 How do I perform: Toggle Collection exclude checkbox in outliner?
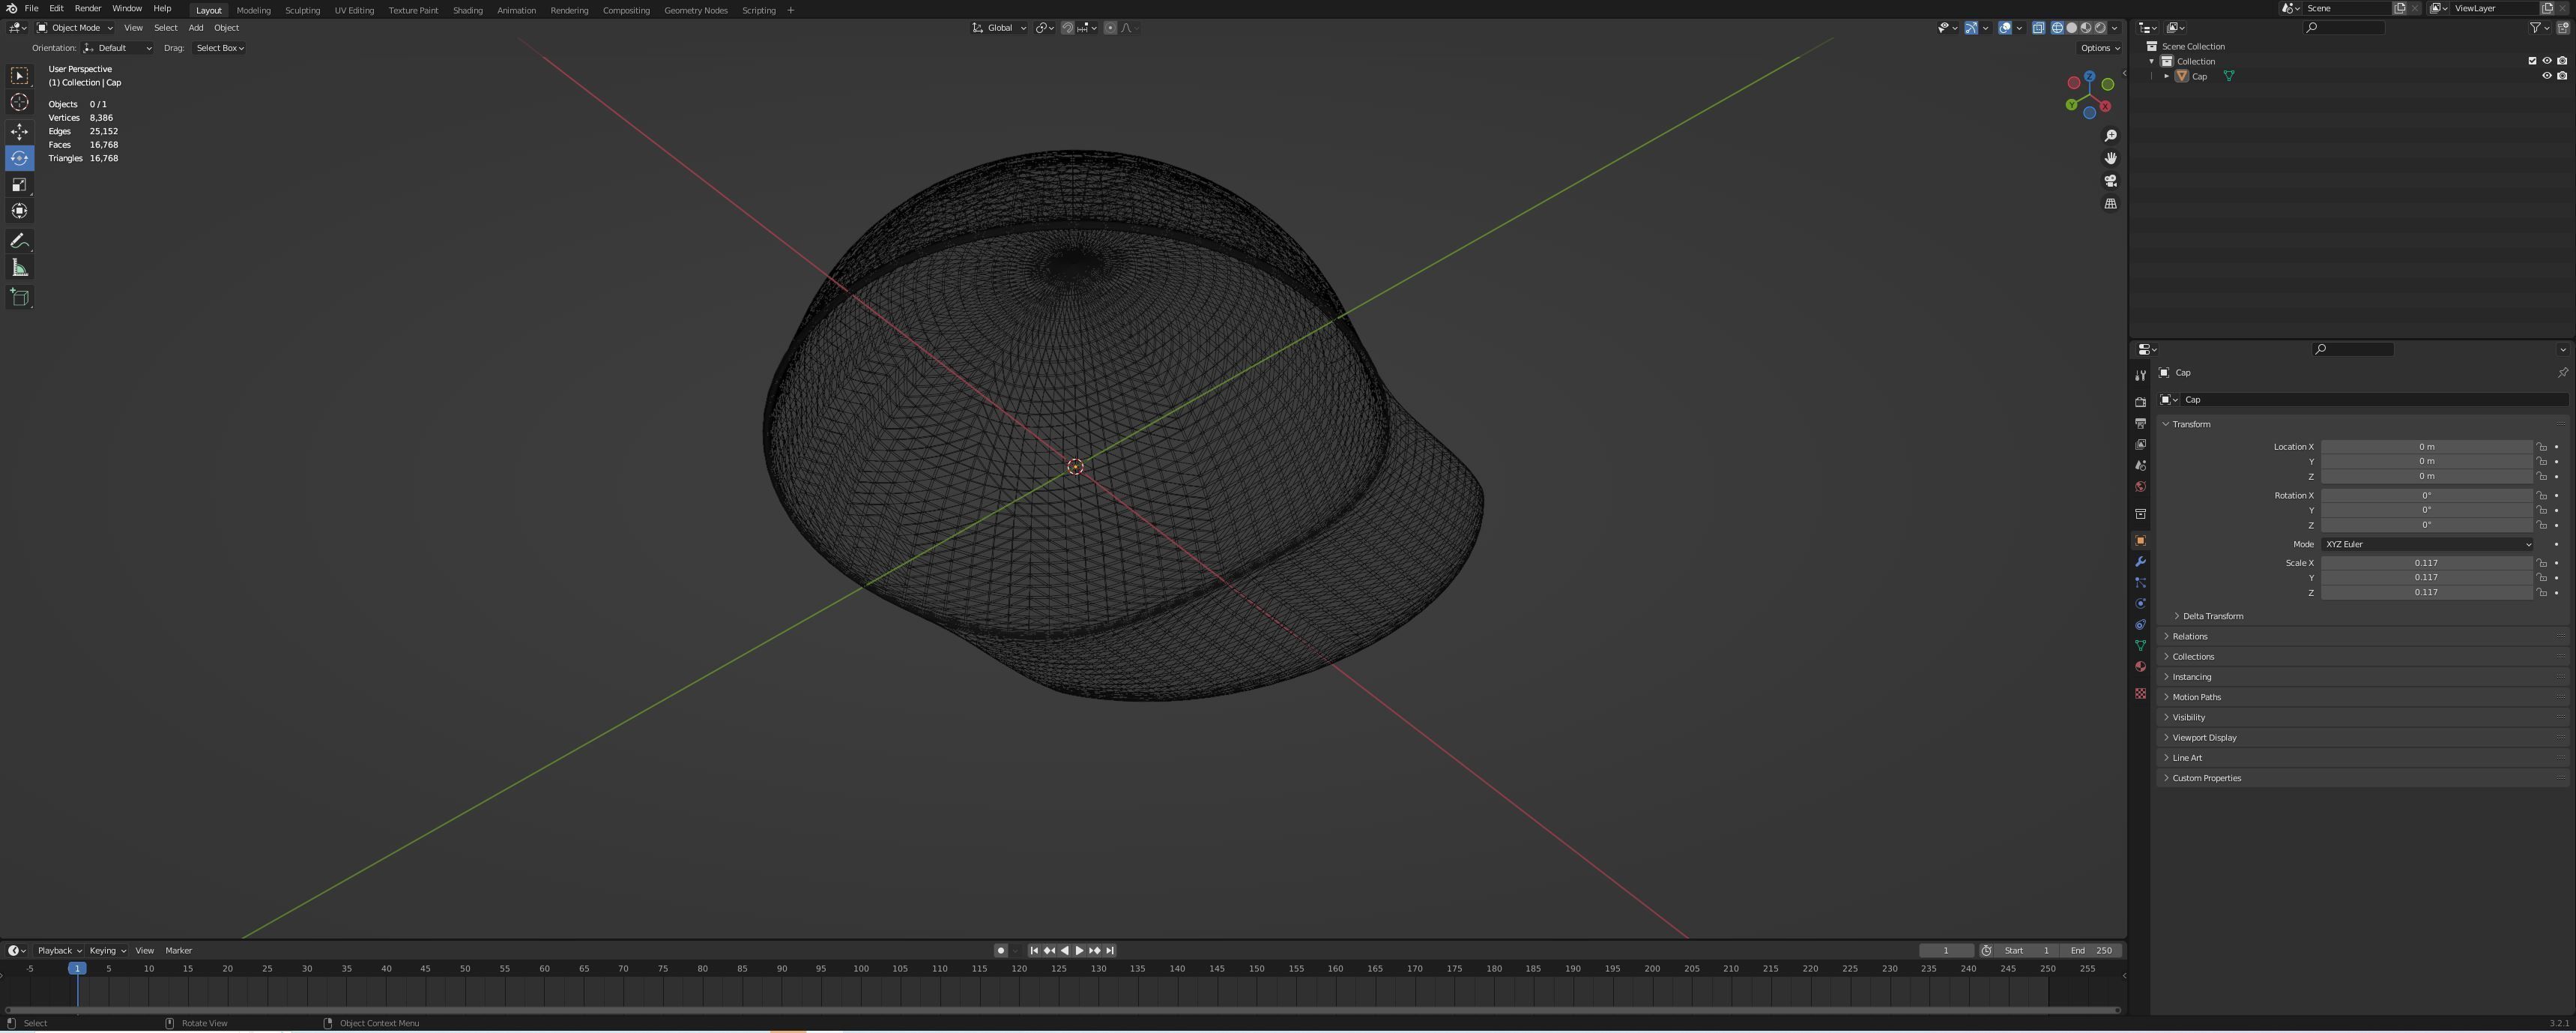click(2532, 61)
